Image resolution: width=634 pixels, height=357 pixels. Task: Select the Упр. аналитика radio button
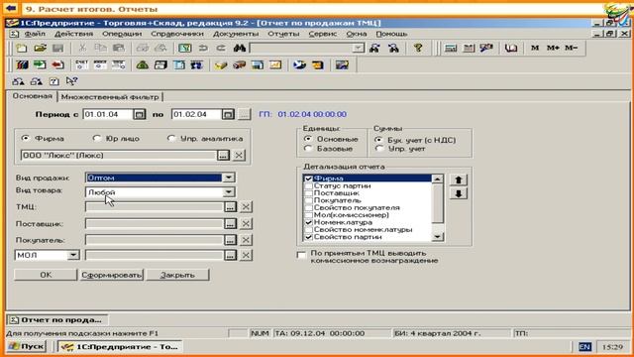point(171,139)
